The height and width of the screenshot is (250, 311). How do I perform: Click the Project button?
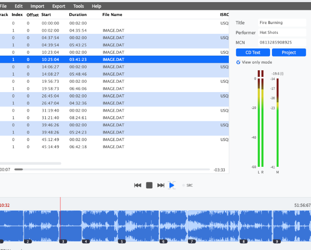tap(289, 52)
